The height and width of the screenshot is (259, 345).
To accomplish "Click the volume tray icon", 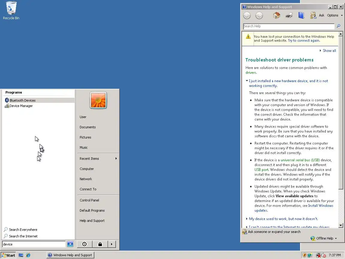I will point(324,255).
